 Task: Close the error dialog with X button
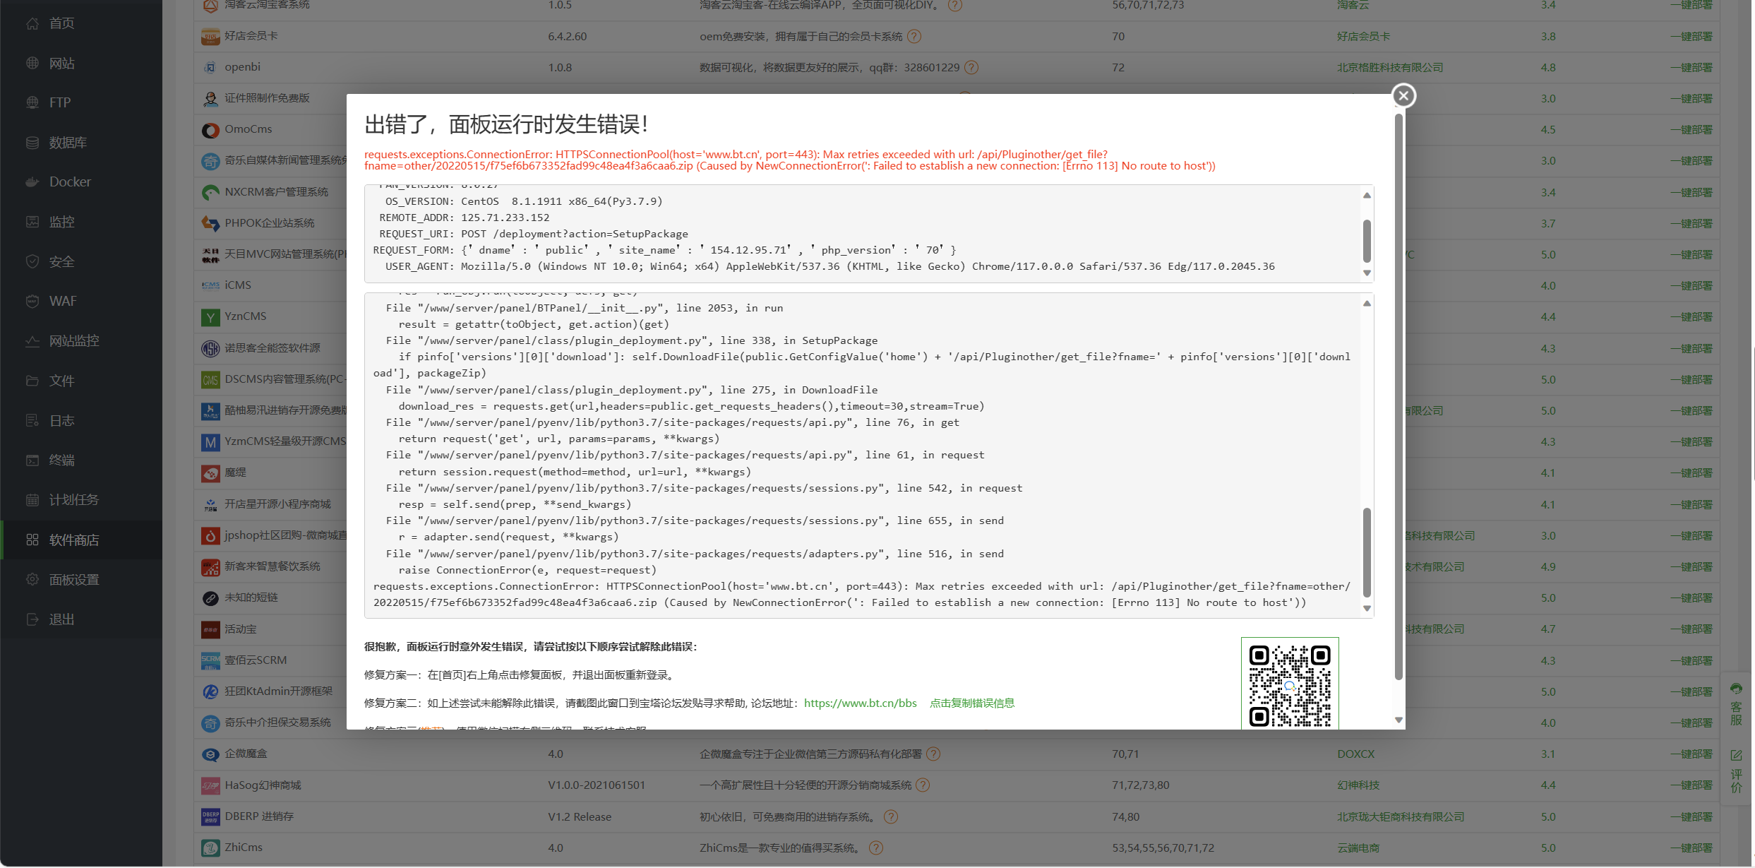point(1403,95)
